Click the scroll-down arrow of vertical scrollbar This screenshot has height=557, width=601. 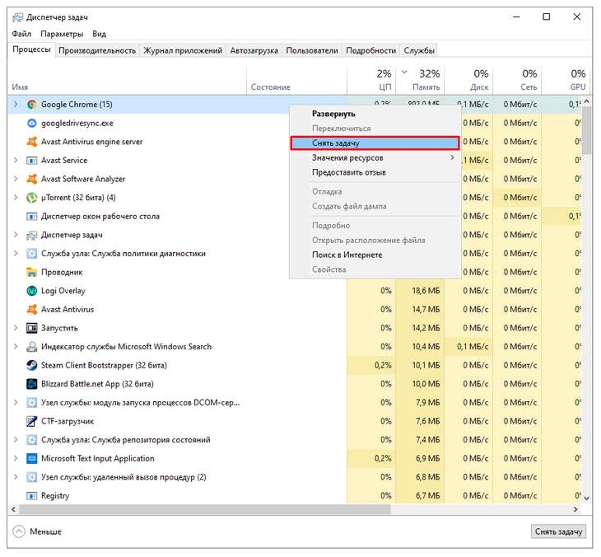coord(586,498)
